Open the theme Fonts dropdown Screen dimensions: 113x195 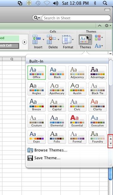click(x=99, y=46)
